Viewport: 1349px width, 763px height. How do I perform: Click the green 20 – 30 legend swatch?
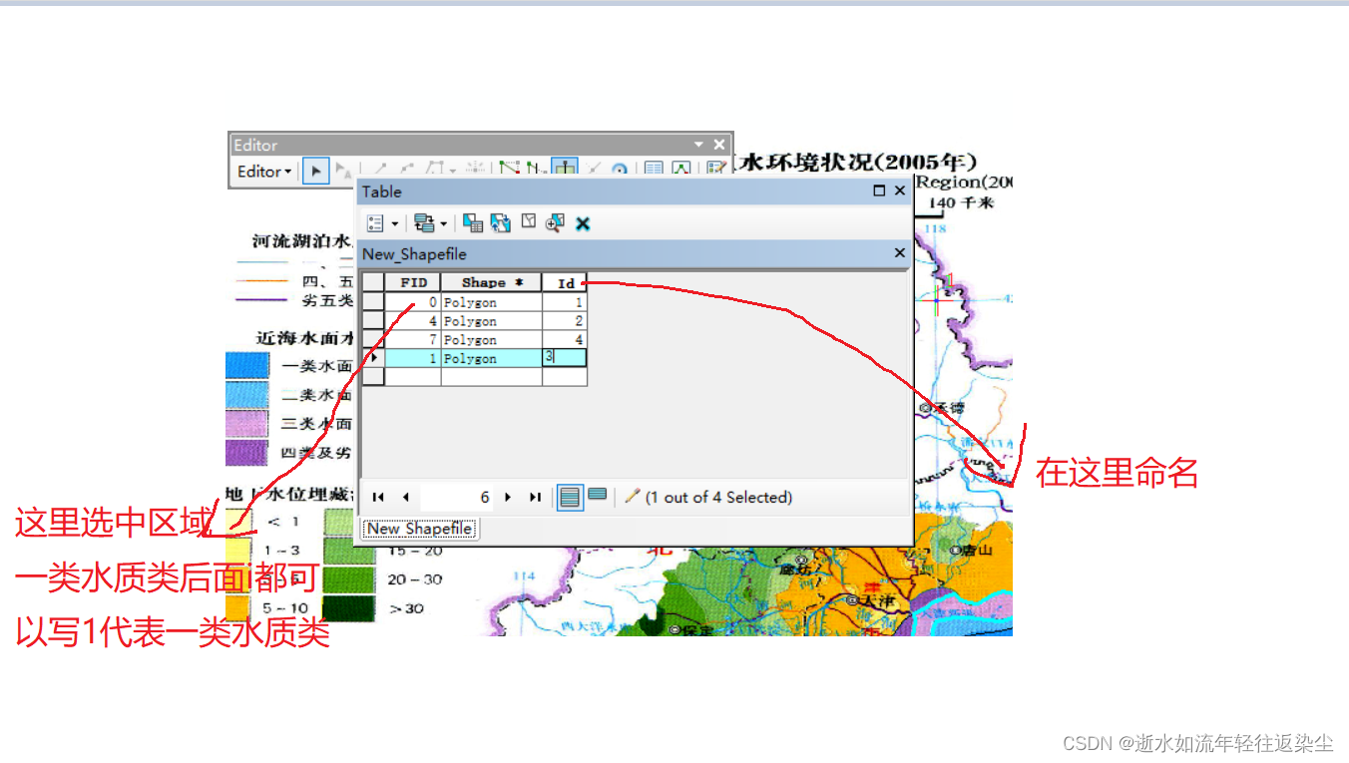pyautogui.click(x=350, y=578)
